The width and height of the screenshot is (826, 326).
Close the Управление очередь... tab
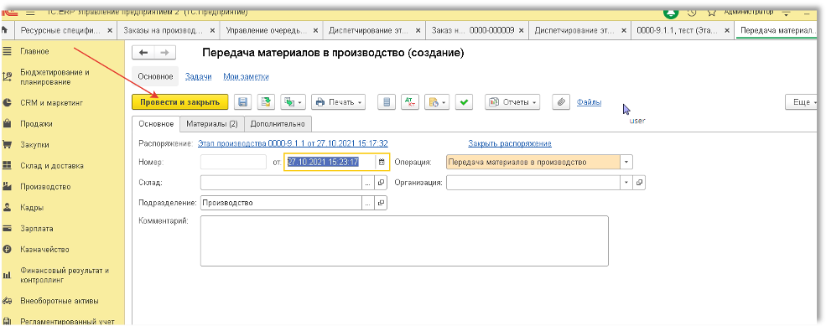coord(315,30)
